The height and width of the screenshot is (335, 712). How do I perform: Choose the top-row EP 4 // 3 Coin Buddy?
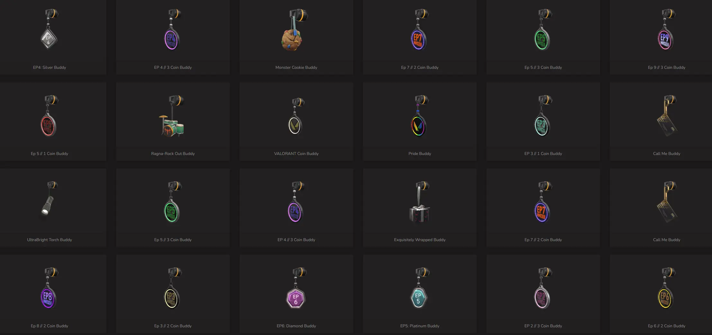pyautogui.click(x=173, y=37)
